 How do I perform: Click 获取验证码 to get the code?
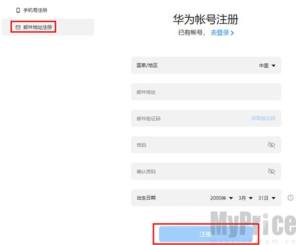coord(263,118)
